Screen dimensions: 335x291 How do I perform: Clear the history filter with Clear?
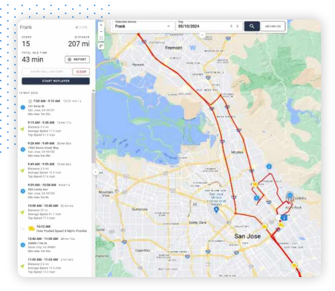[x=81, y=72]
